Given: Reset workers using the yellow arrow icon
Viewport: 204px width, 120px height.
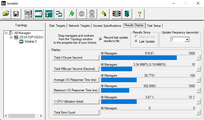Looking at the screenshot, I should (x=103, y=14).
